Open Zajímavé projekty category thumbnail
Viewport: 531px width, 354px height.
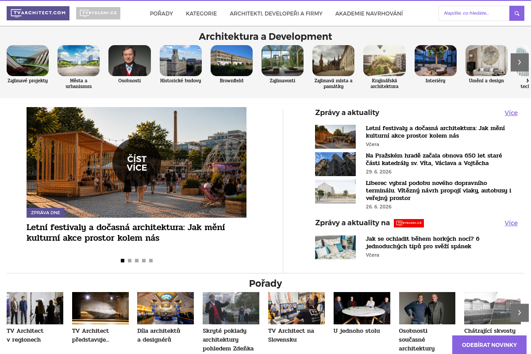[27, 61]
